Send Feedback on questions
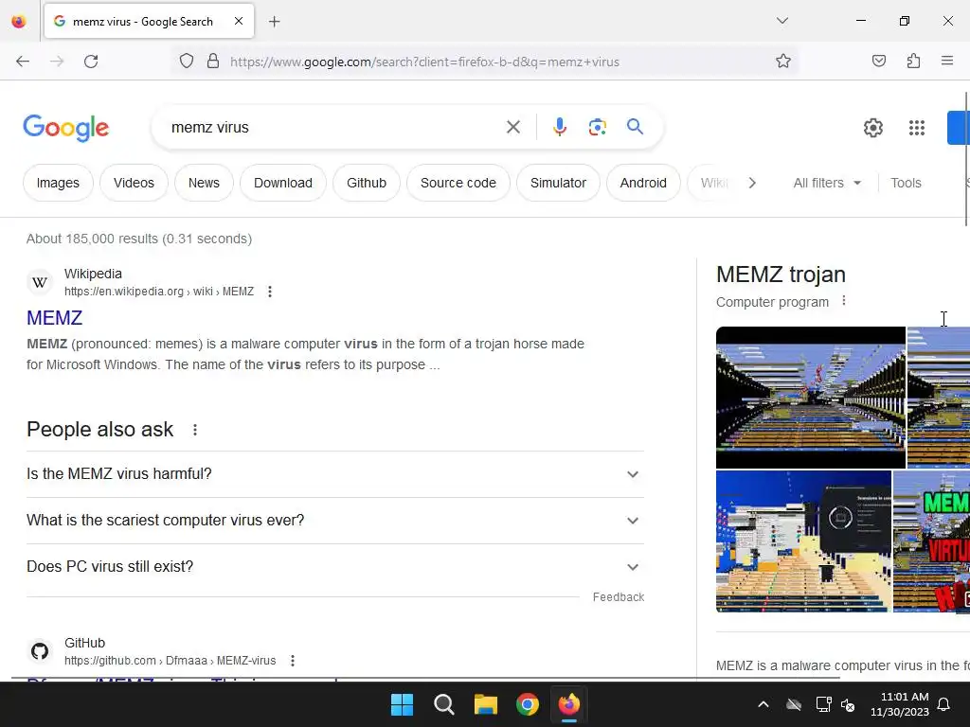The width and height of the screenshot is (970, 727). (618, 597)
